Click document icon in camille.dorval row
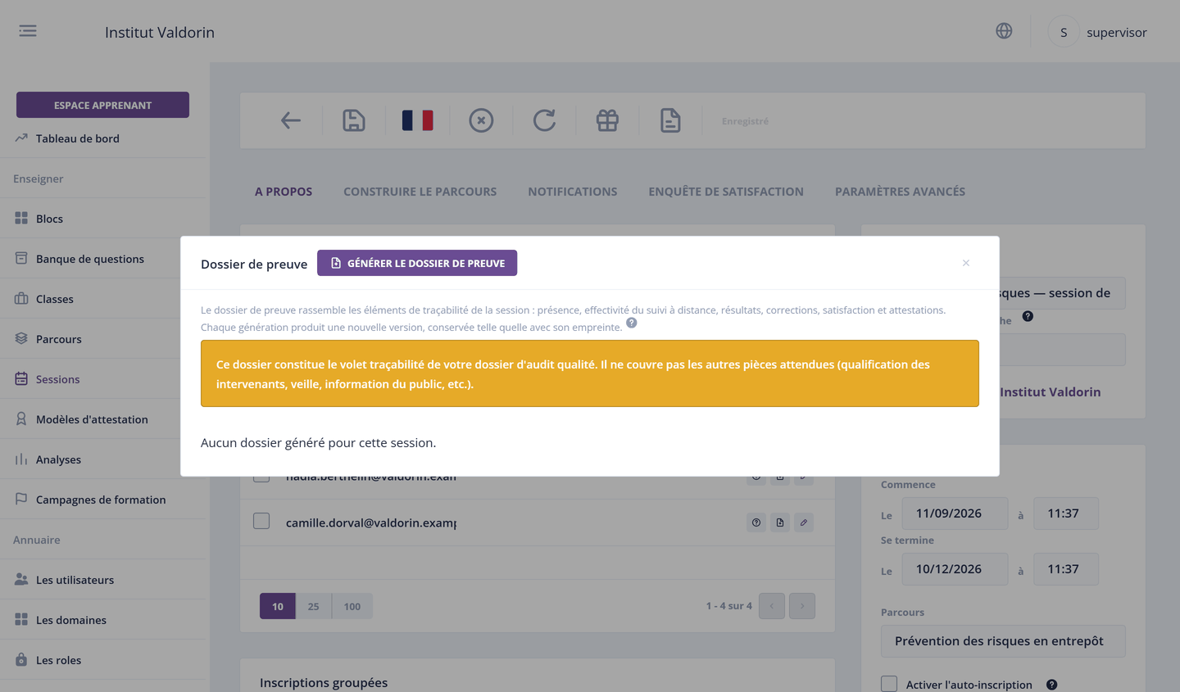 780,522
